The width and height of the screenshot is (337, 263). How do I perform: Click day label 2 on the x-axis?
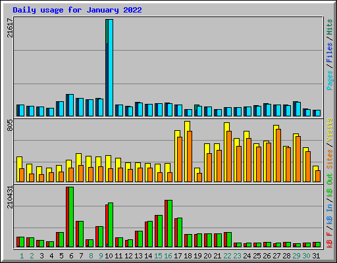coord(32,256)
